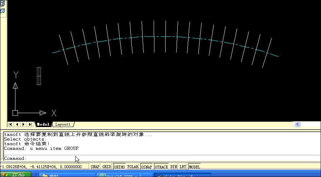Viewport: 321px width, 177px height.
Task: Select the green rectangle block object
Action: pos(39,76)
